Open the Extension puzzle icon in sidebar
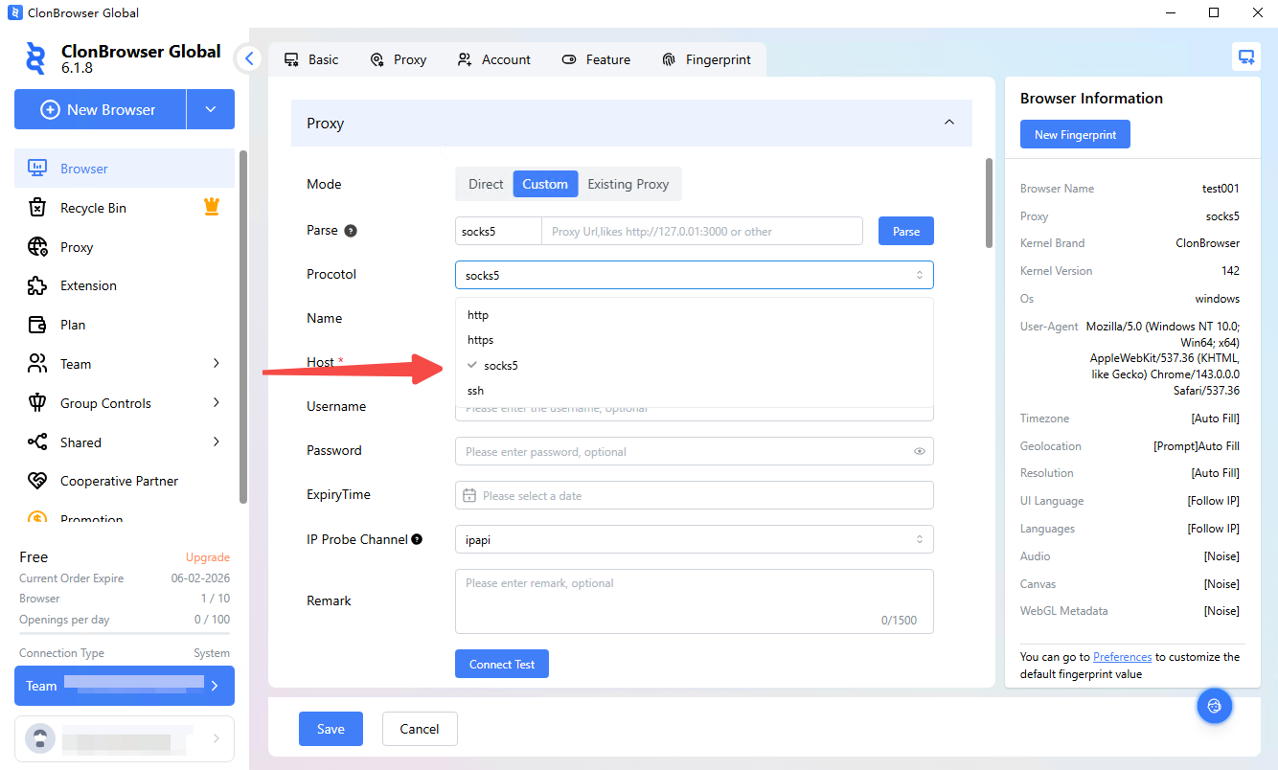Image resolution: width=1278 pixels, height=770 pixels. click(37, 285)
